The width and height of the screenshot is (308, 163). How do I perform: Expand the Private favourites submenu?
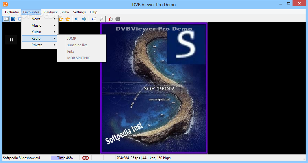40,45
